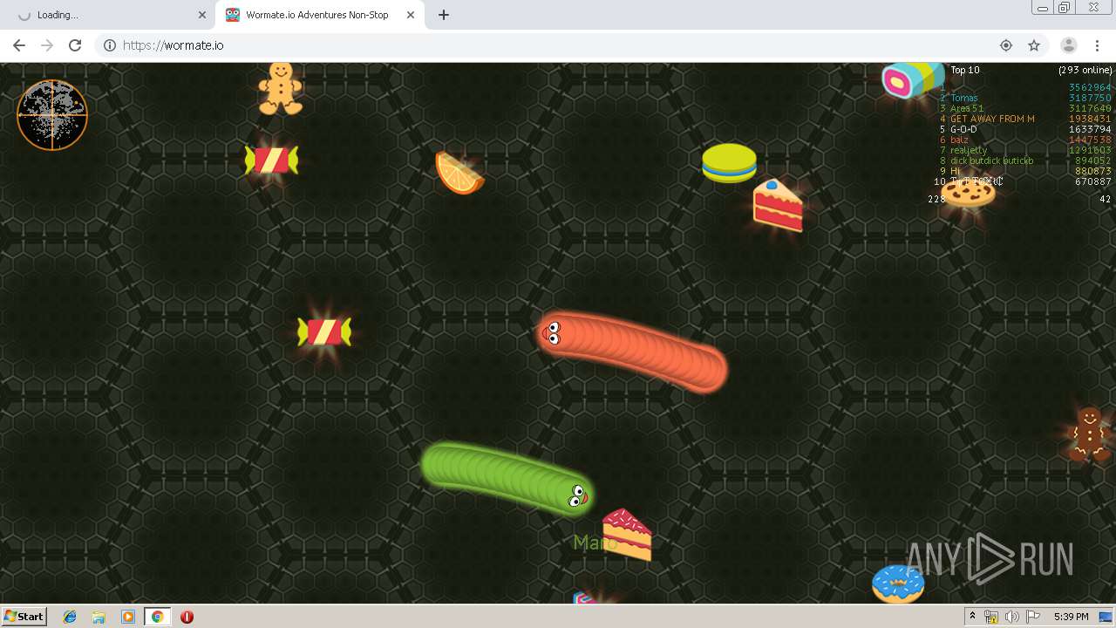The width and height of the screenshot is (1116, 628).
Task: Click the GET AWAY FROM M leaderboard entry
Action: coord(992,119)
